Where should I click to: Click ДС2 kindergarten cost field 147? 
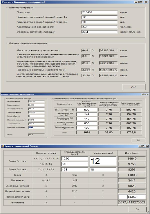pyautogui.click(x=87, y=119)
